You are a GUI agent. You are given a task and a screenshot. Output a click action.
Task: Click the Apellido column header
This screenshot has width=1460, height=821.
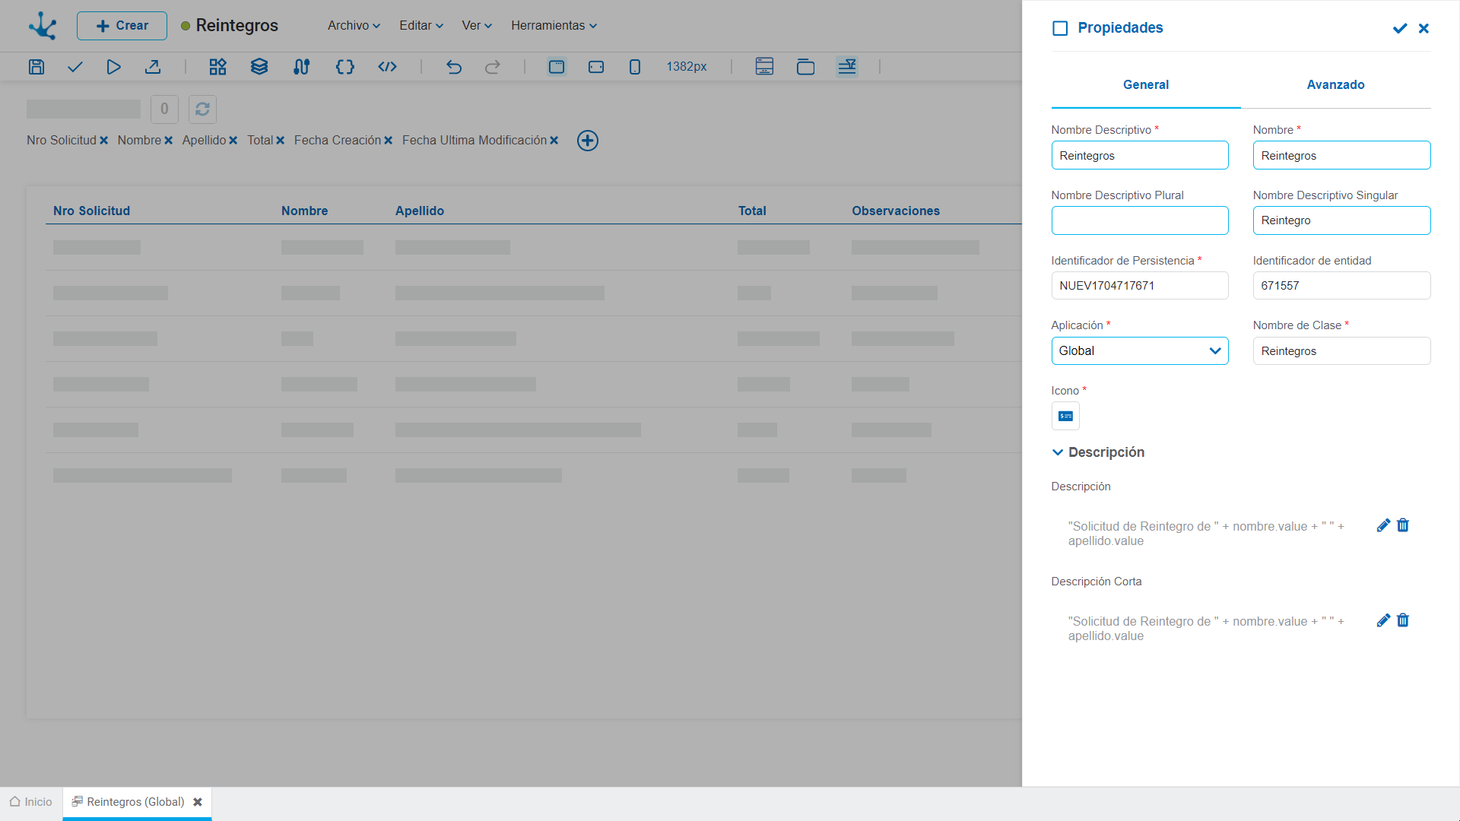[x=420, y=211]
